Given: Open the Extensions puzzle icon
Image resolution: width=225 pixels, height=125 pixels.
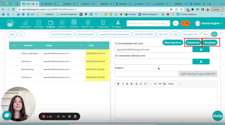Looking at the screenshot, I should [x=193, y=9].
